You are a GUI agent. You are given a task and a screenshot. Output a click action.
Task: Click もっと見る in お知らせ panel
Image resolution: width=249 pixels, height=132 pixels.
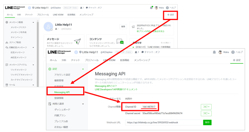tap(165, 43)
